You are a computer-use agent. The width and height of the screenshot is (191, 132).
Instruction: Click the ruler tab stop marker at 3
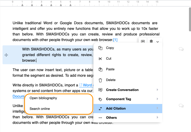click(x=42, y=5)
